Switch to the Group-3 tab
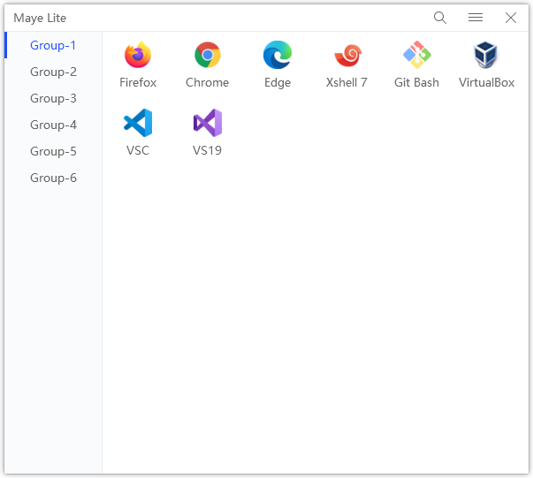This screenshot has width=533, height=478. click(53, 98)
